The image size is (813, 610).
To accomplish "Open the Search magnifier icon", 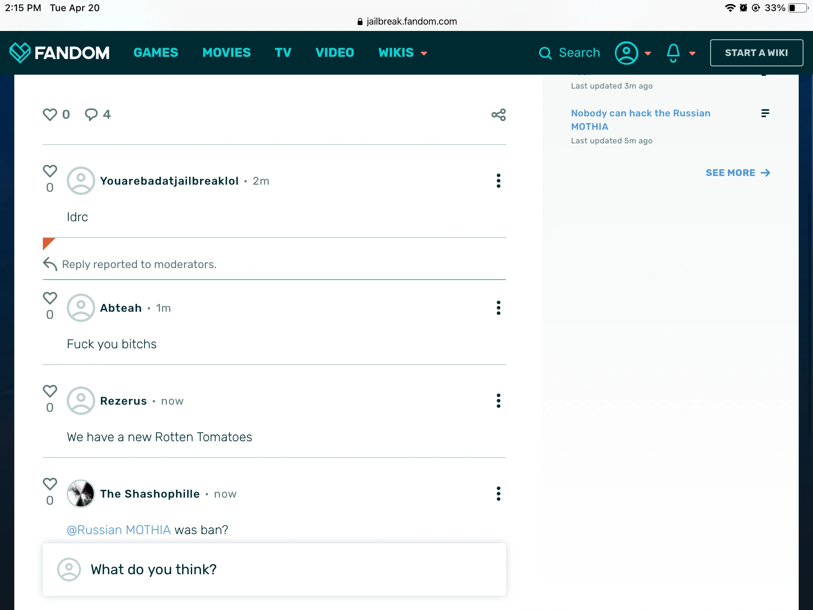I will pyautogui.click(x=545, y=53).
